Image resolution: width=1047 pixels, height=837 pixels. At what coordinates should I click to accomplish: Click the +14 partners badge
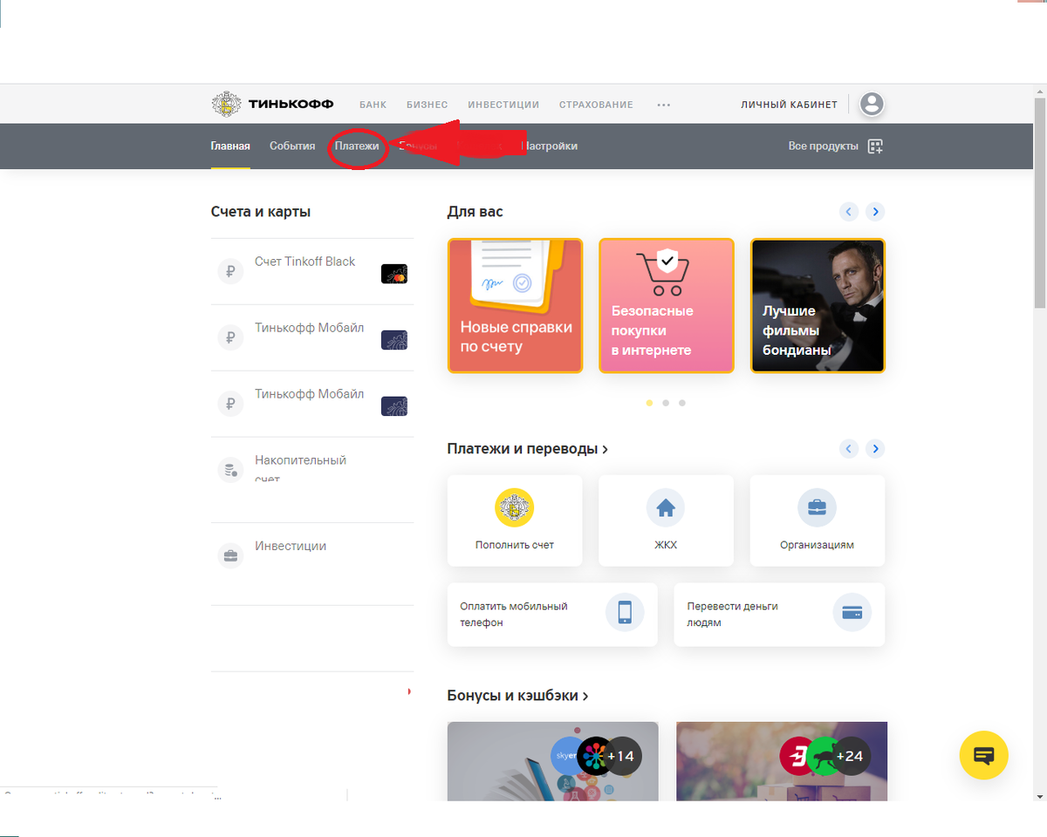pos(620,756)
